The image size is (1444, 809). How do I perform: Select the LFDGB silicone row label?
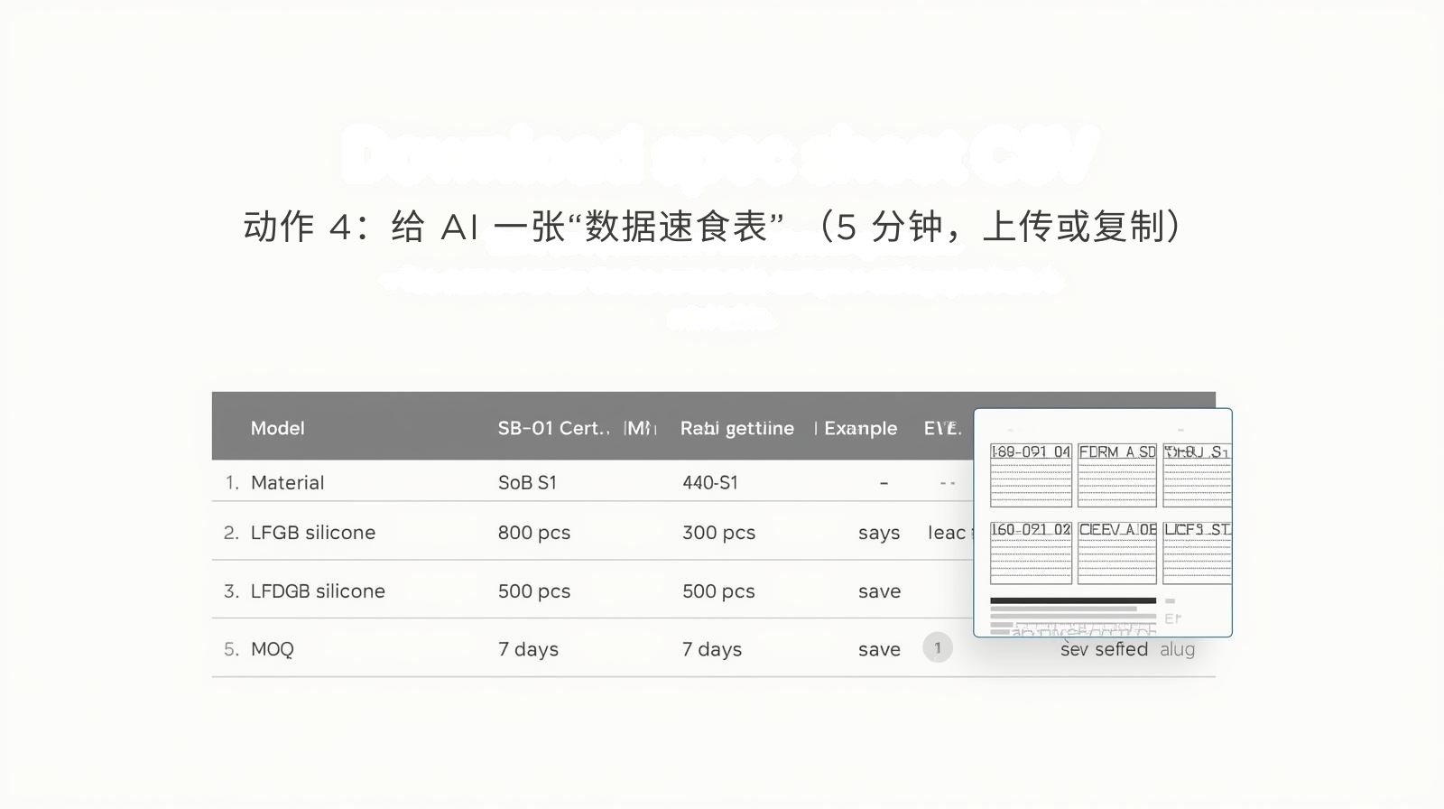[x=318, y=591]
